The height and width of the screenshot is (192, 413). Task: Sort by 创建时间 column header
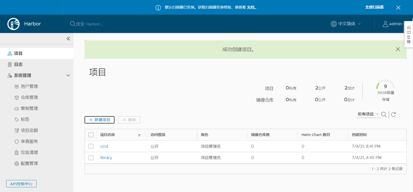coord(359,135)
